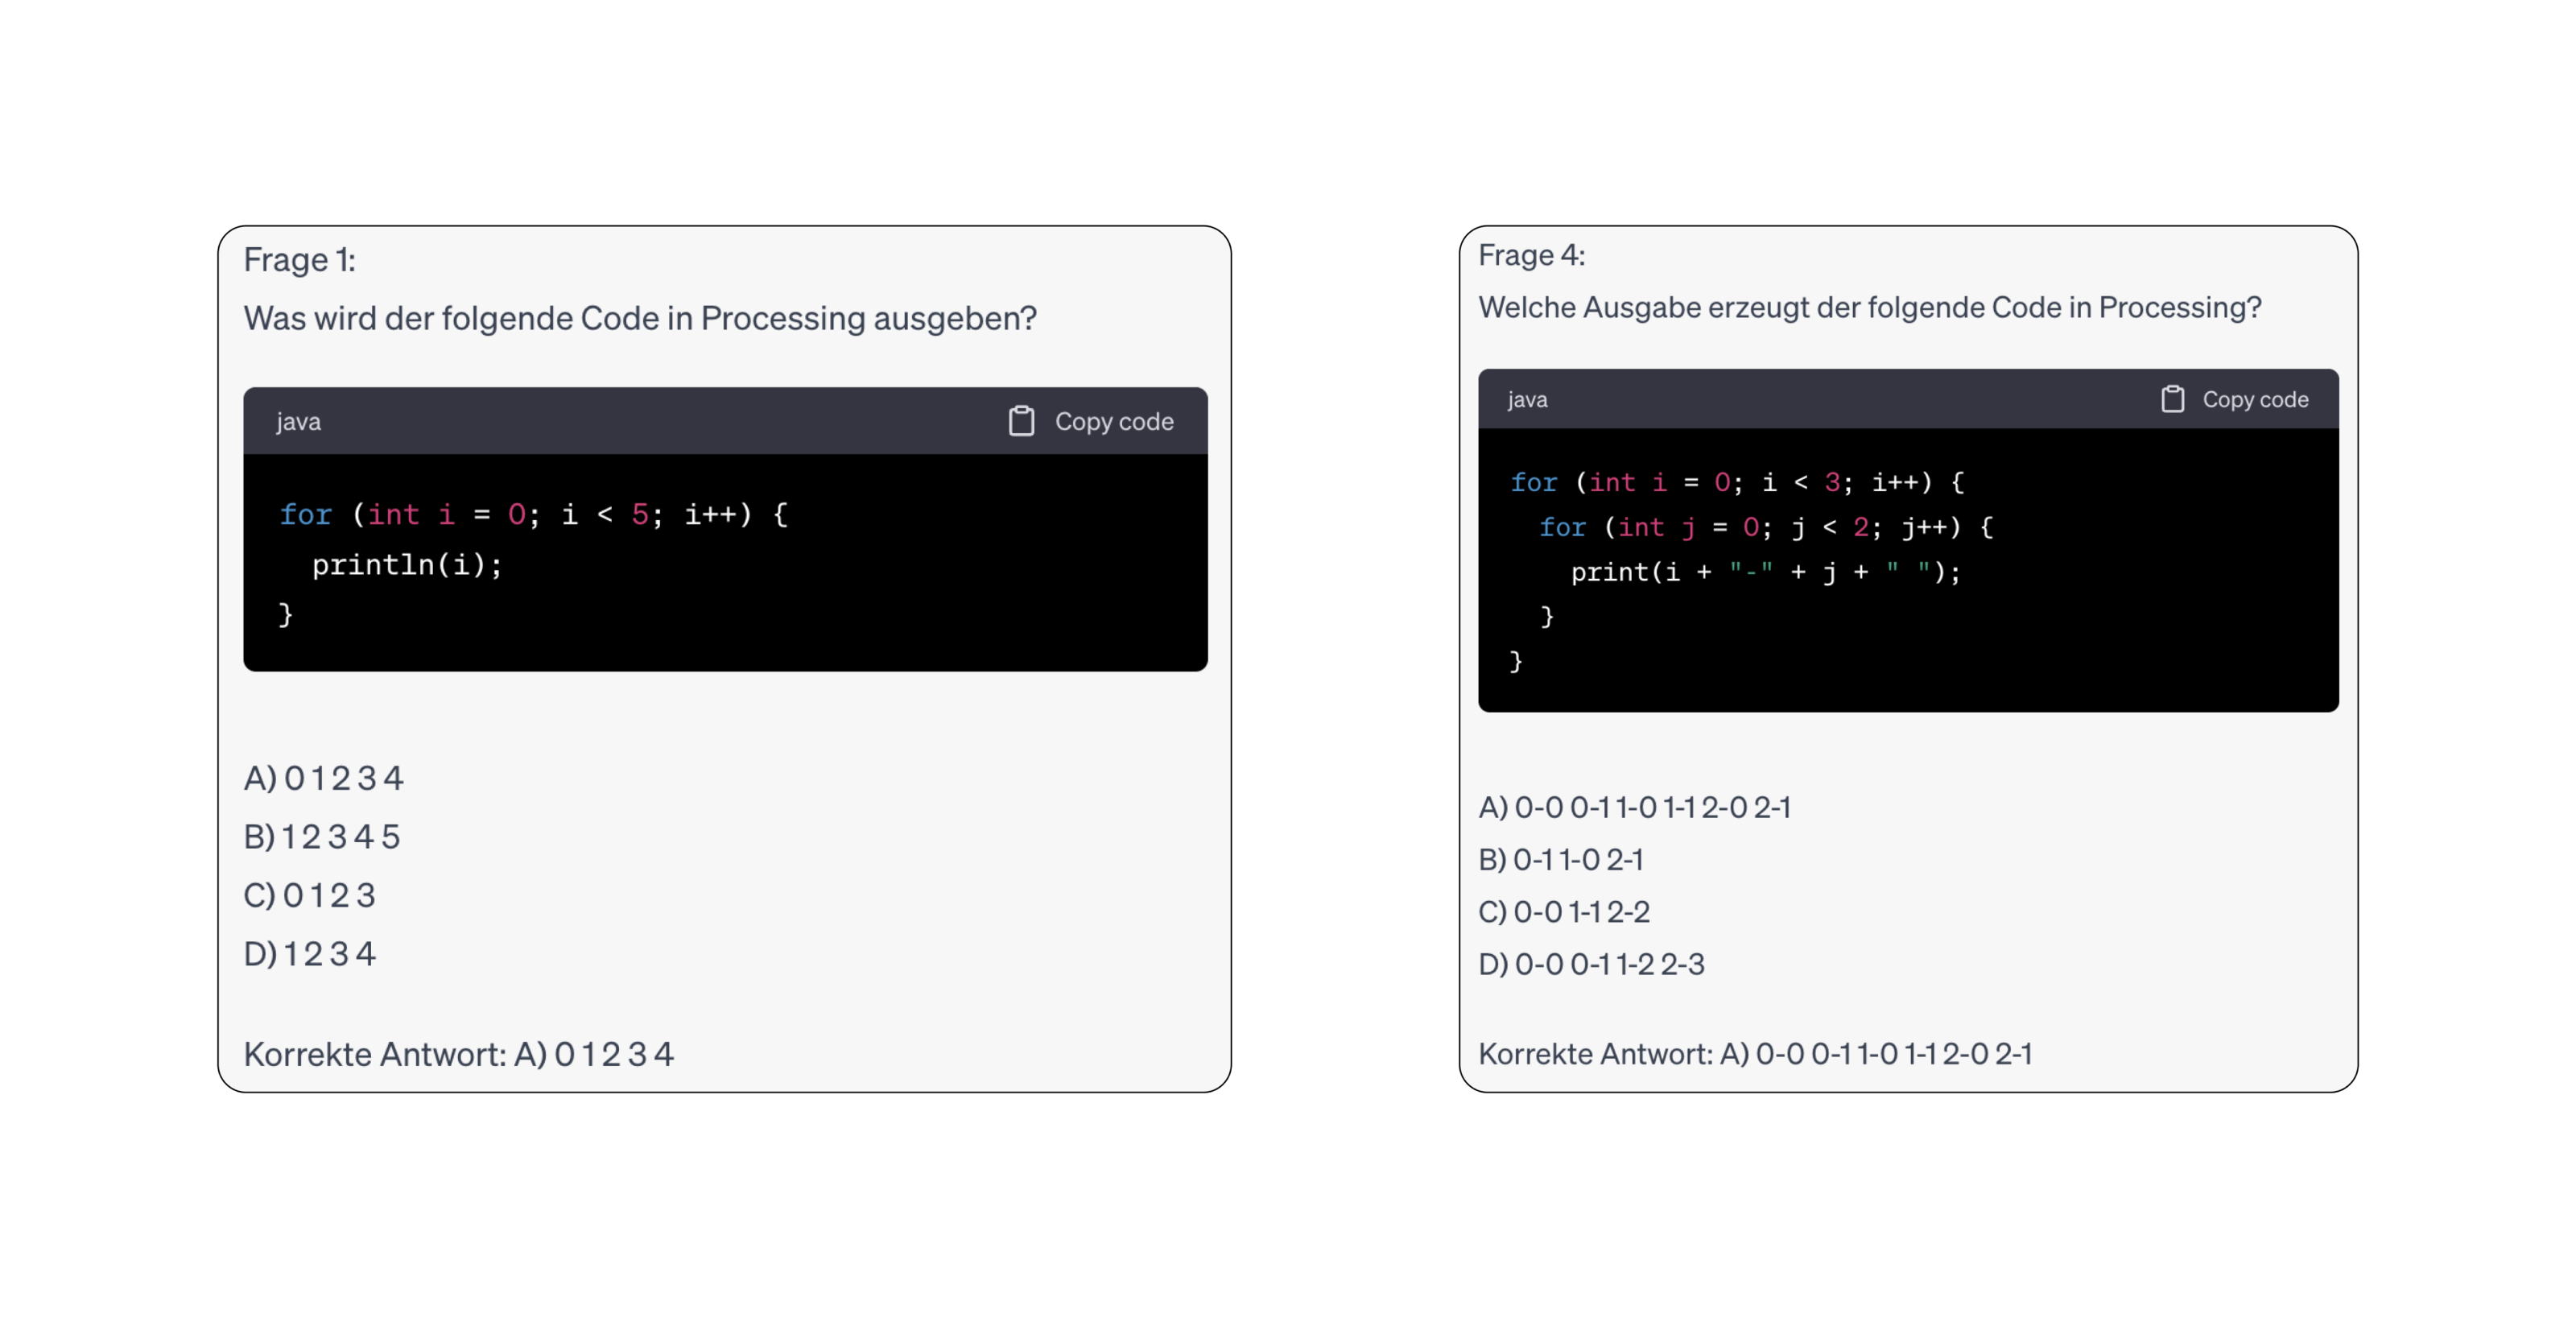This screenshot has width=2576, height=1318.
Task: Click the Korrekte Antwort line in Frage 4
Action: (1755, 1053)
